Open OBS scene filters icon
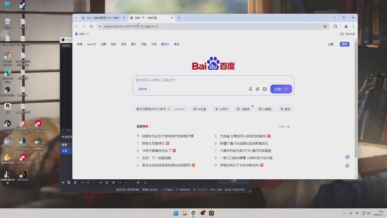This screenshot has height=218, width=387. point(75,183)
